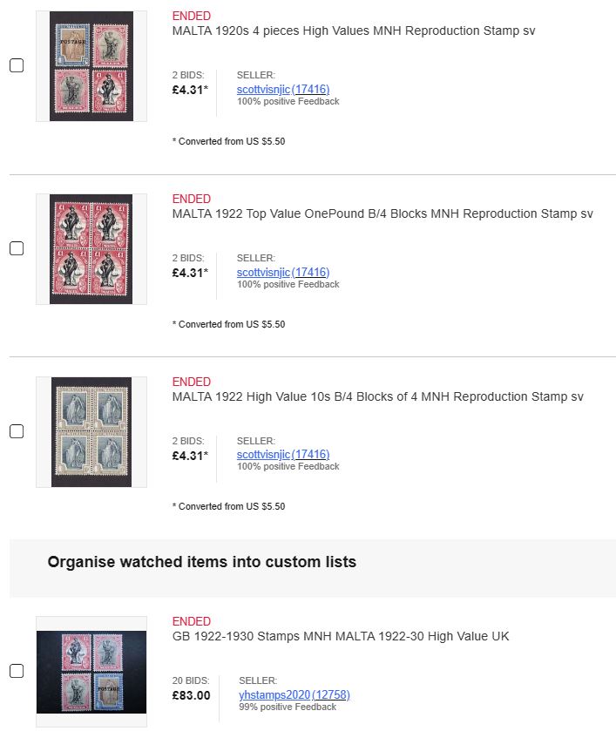Tick checkbox for Malta 1920s 4 pieces listing
Screen dimensions: 616x731
[x=17, y=65]
